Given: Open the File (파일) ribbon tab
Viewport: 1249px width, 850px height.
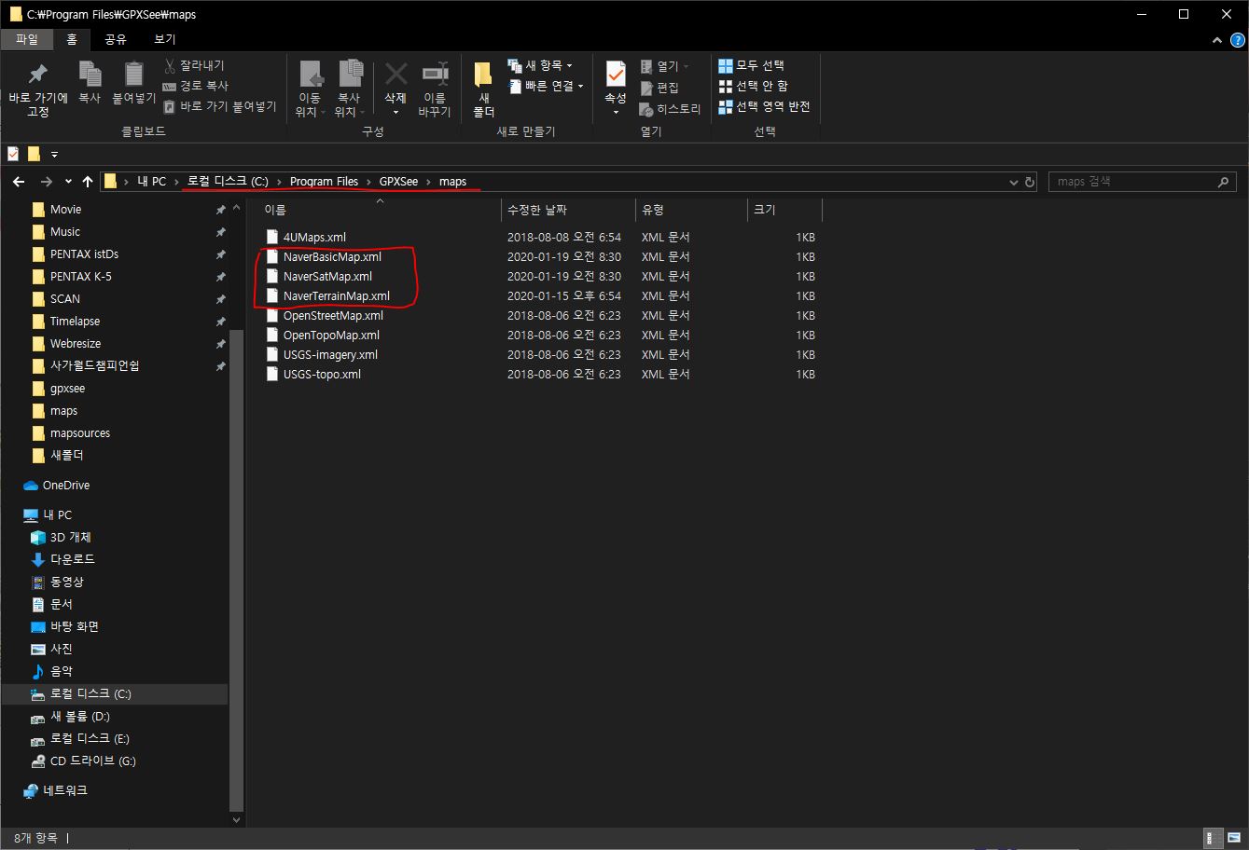Looking at the screenshot, I should 27,39.
